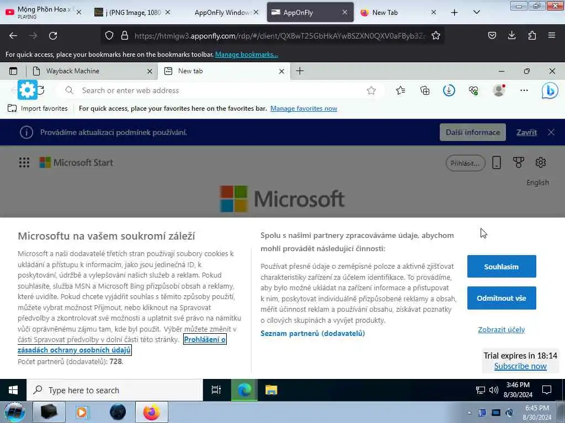Open Bing chat sidebar button
565x423 pixels.
coord(550,91)
